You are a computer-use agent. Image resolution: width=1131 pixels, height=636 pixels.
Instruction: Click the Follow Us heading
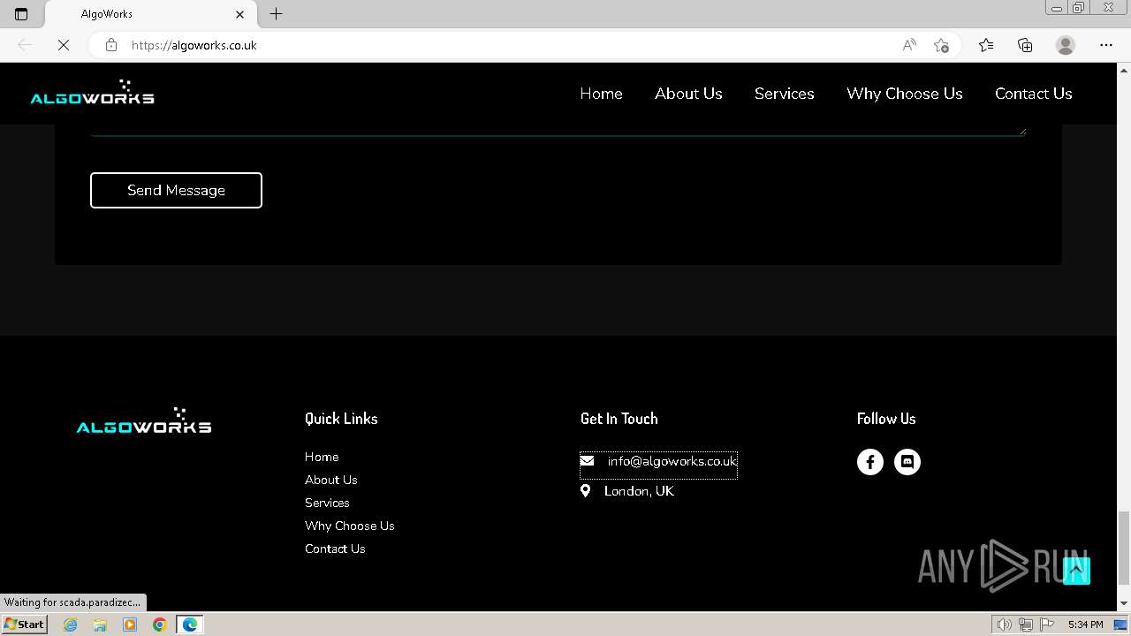(886, 419)
